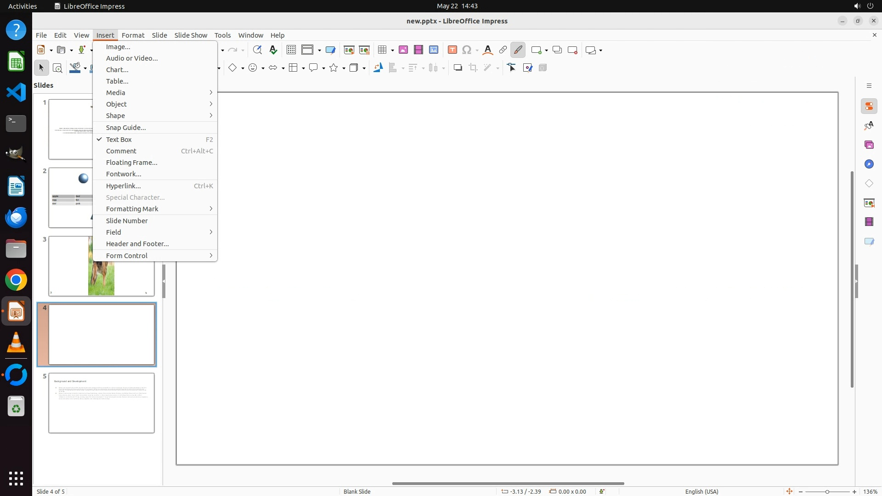Click the zoom slider in status bar
882x496 pixels.
(x=827, y=491)
